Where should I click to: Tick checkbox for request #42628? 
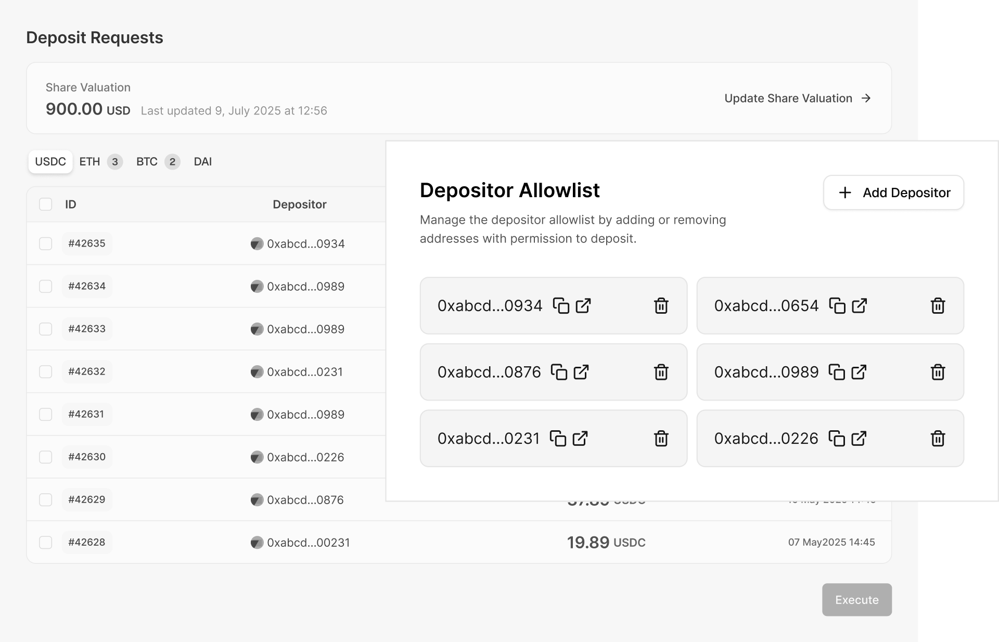pos(46,542)
